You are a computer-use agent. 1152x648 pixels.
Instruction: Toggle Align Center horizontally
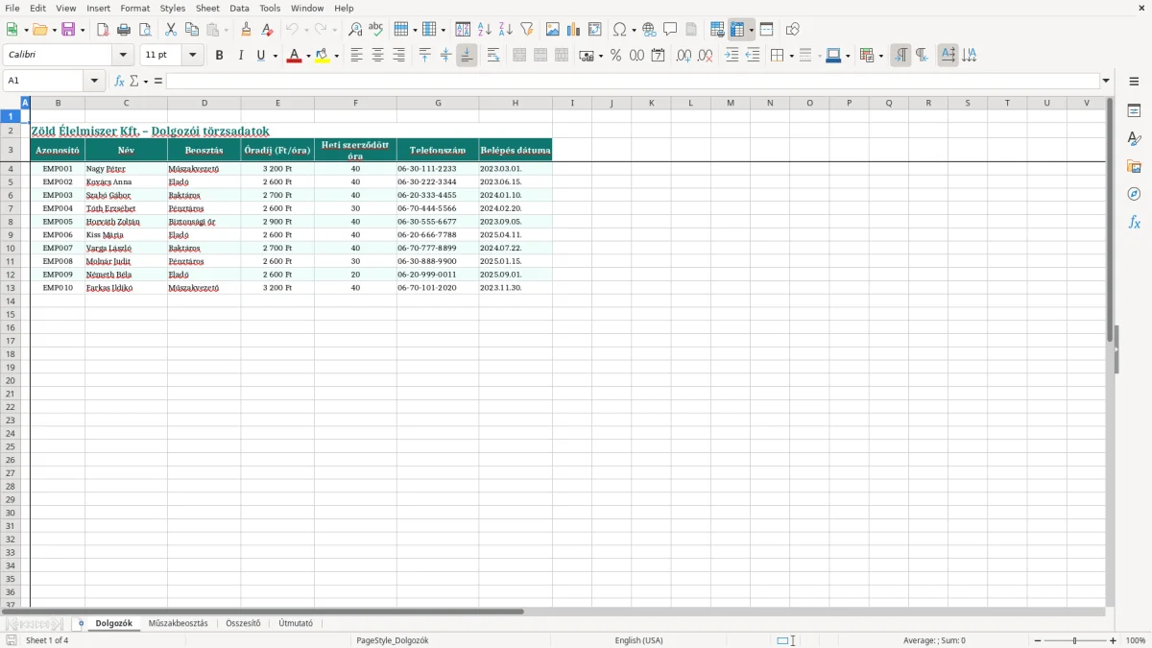(377, 56)
